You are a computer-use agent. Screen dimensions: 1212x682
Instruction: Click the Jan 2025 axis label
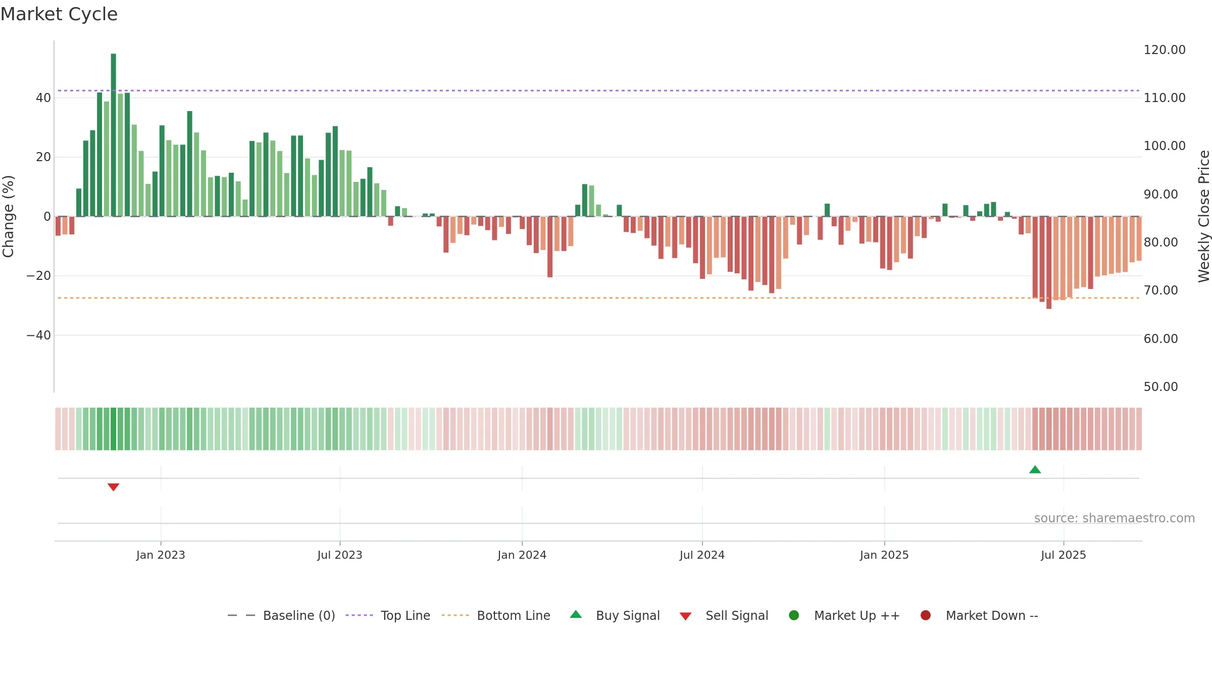coord(884,555)
